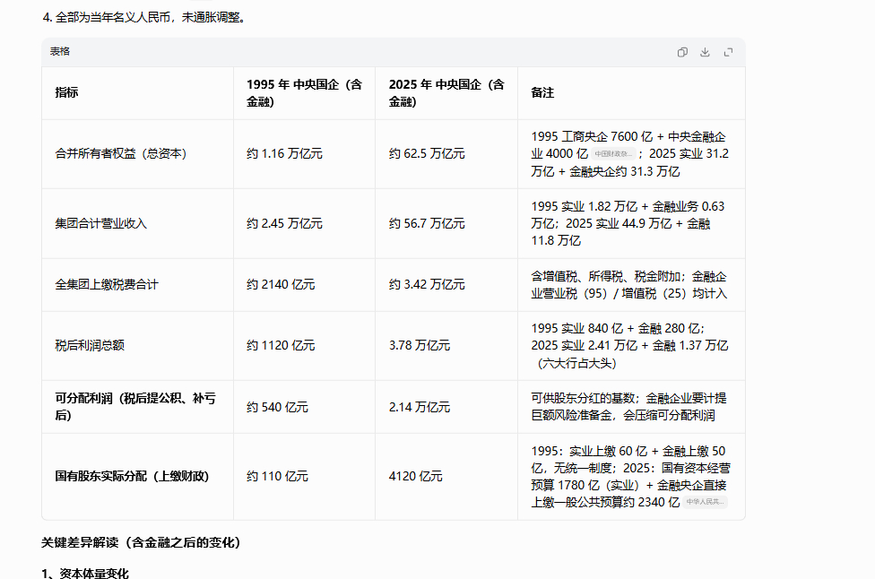The image size is (875, 579).
Task: Click the note mentioning 六大行占大头
Action: [x=629, y=345]
